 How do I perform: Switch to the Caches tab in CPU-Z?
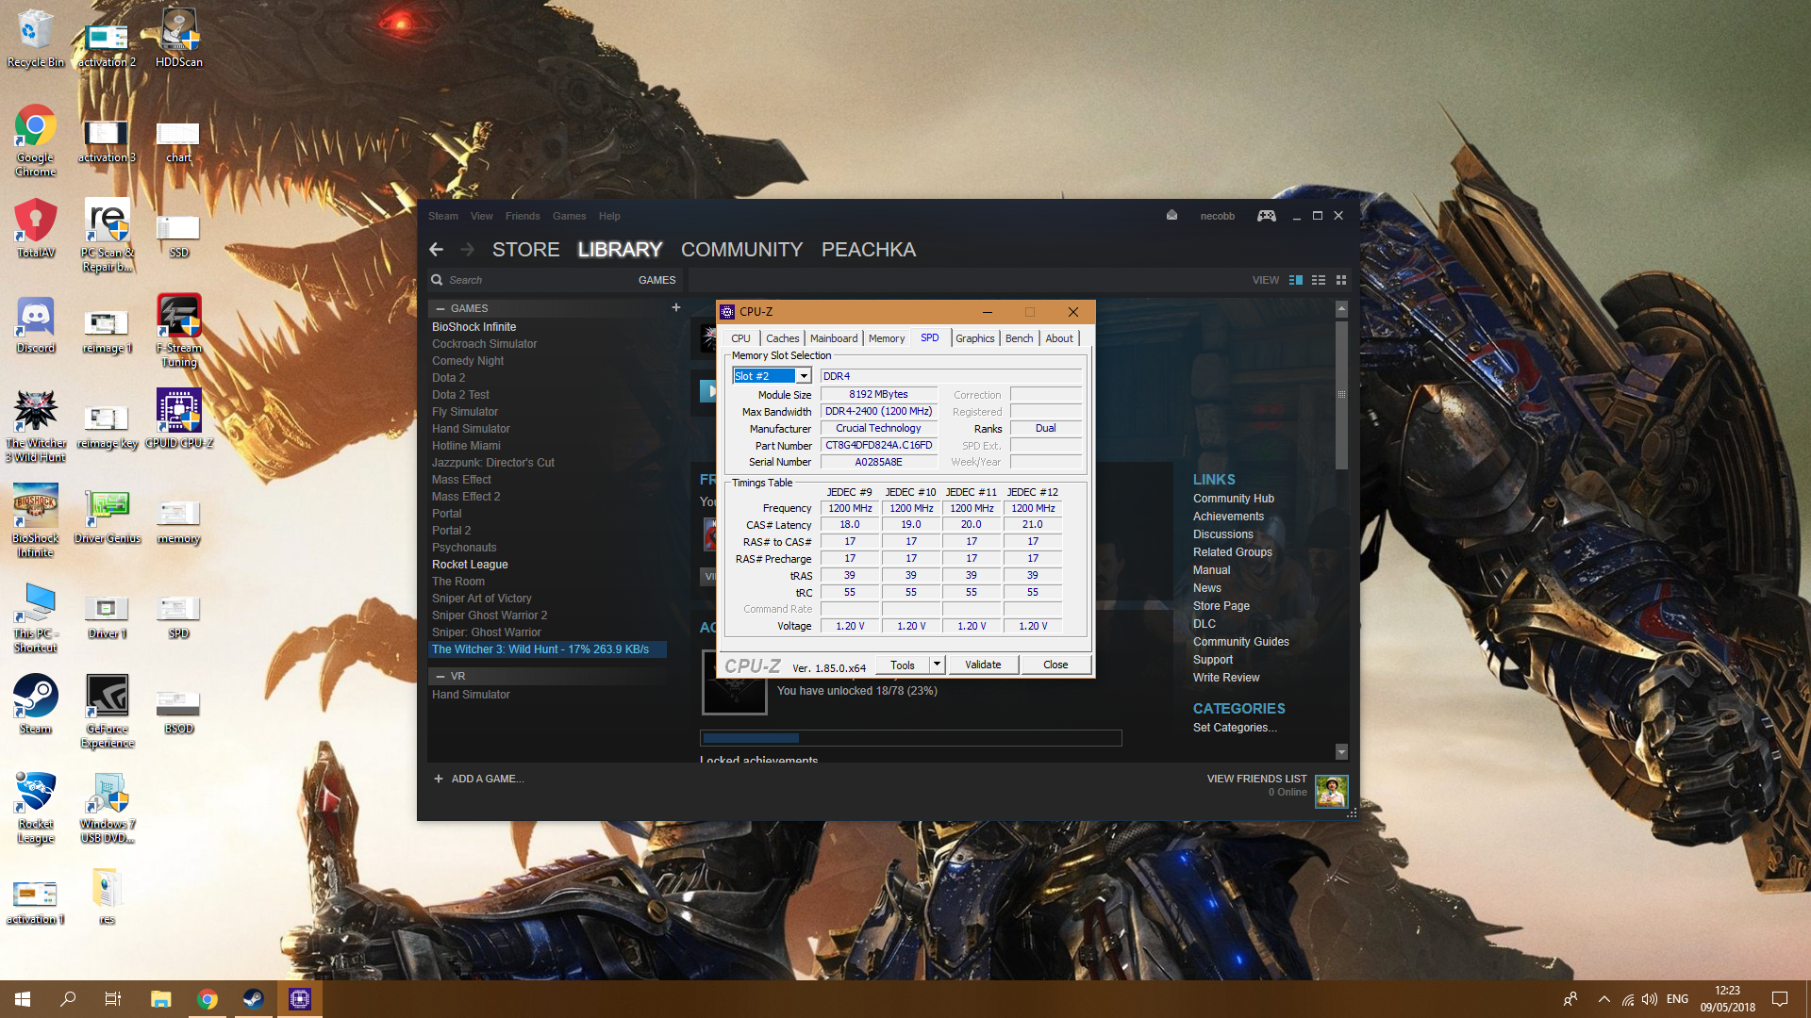[x=782, y=338]
